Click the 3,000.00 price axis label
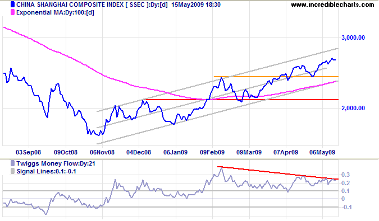The image size is (379, 221). pos(353,37)
